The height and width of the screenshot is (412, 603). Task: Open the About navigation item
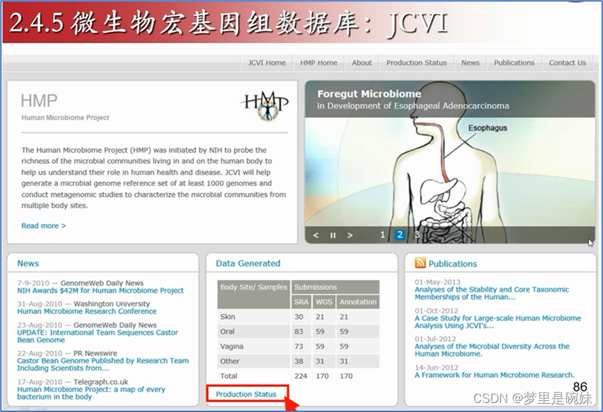click(362, 62)
